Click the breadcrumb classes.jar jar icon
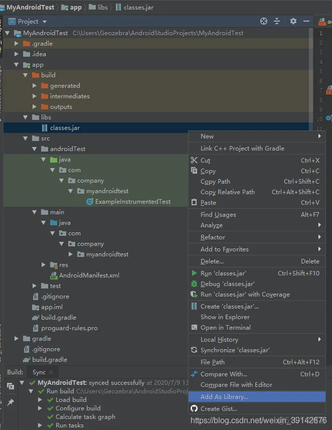The height and width of the screenshot is (430, 332). tap(118, 7)
